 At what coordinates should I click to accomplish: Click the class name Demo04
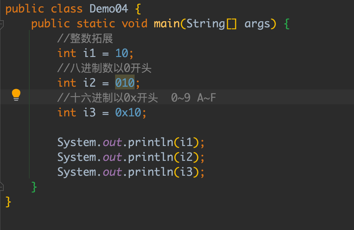click(x=109, y=9)
